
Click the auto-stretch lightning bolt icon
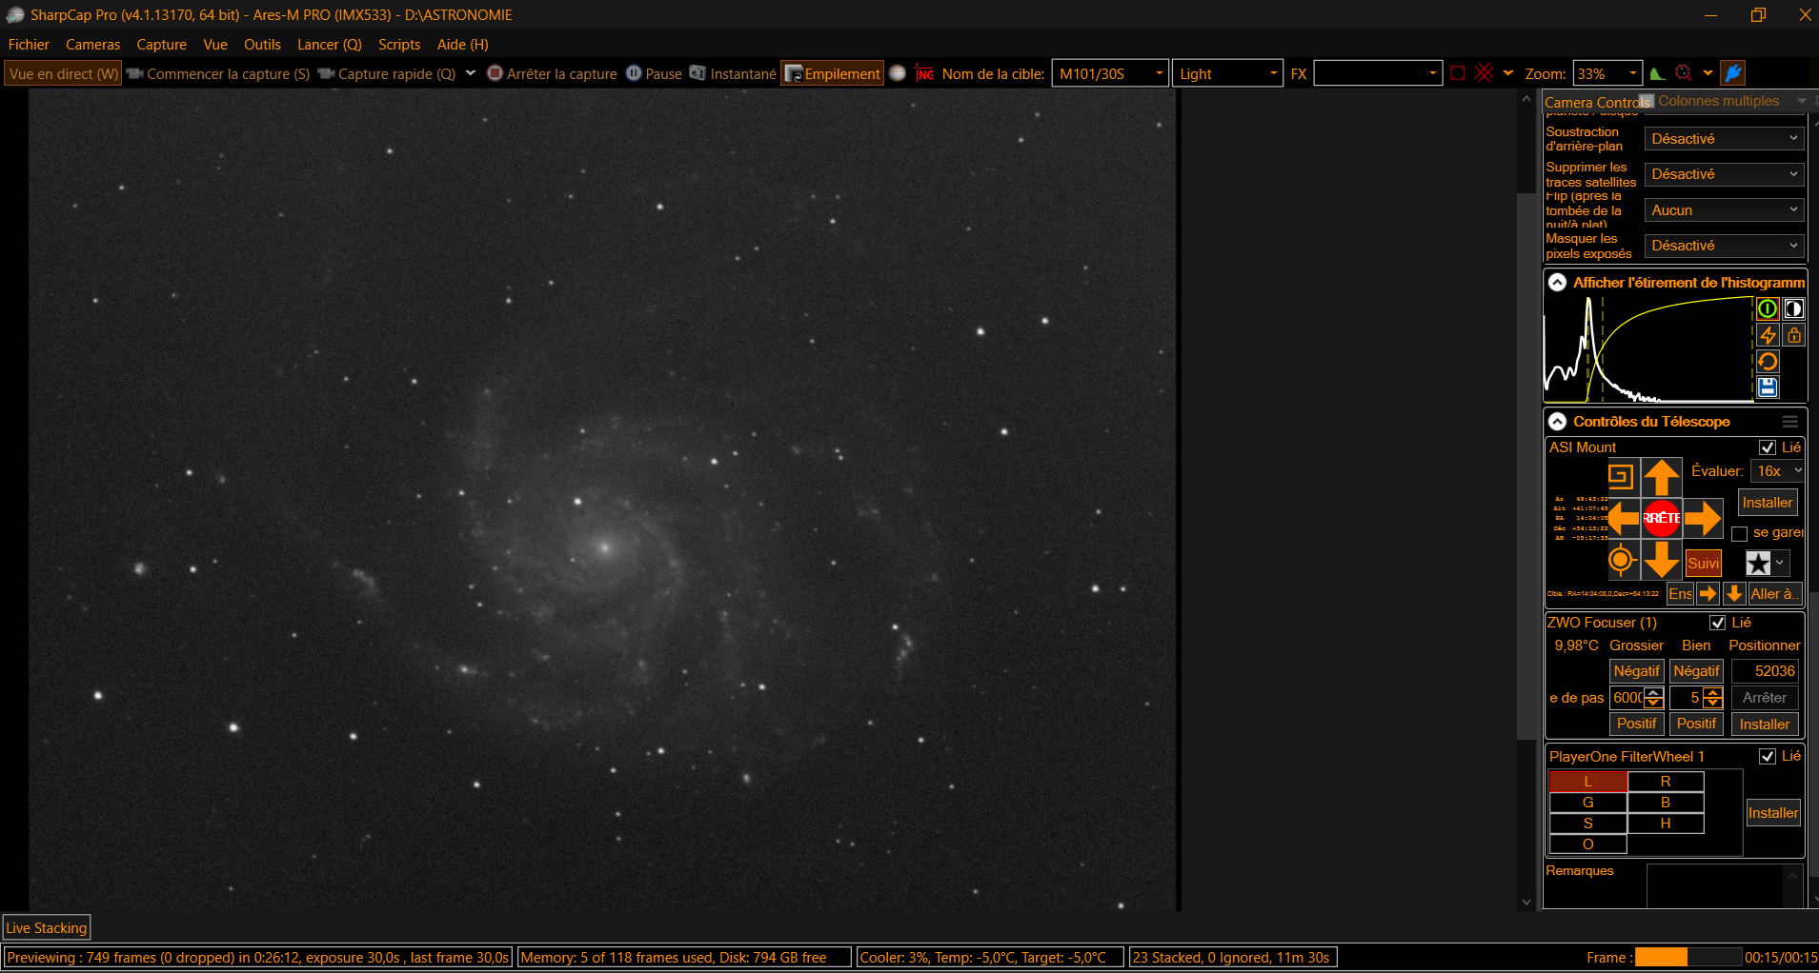(1768, 335)
